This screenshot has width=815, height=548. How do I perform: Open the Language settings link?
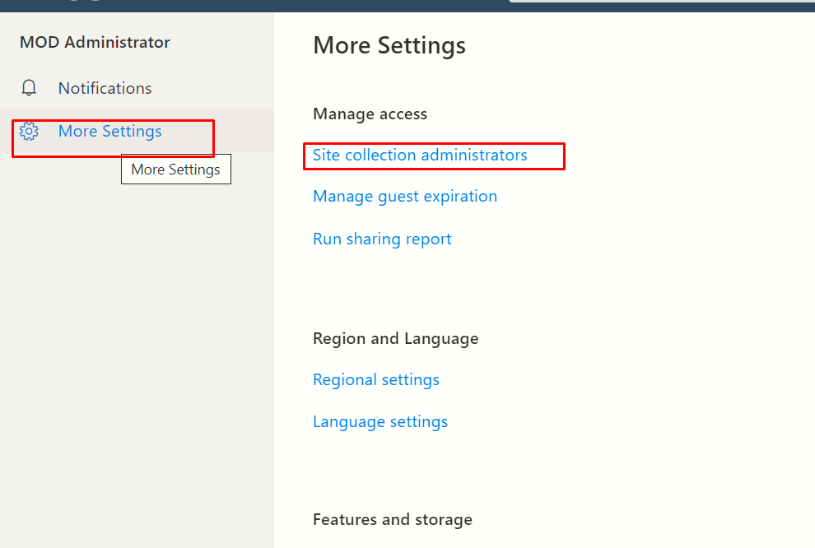click(380, 422)
